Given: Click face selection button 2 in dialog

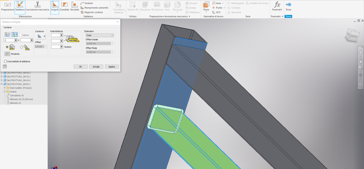Looking at the screenshot, I should point(15,34).
